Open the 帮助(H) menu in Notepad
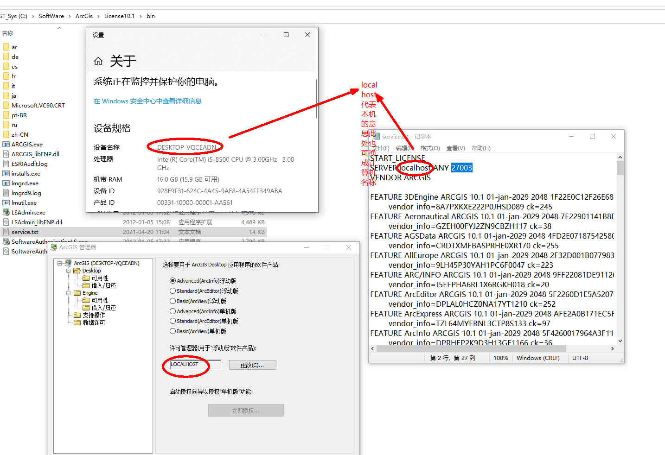 pos(481,148)
